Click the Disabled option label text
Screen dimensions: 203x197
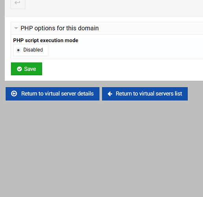33,50
